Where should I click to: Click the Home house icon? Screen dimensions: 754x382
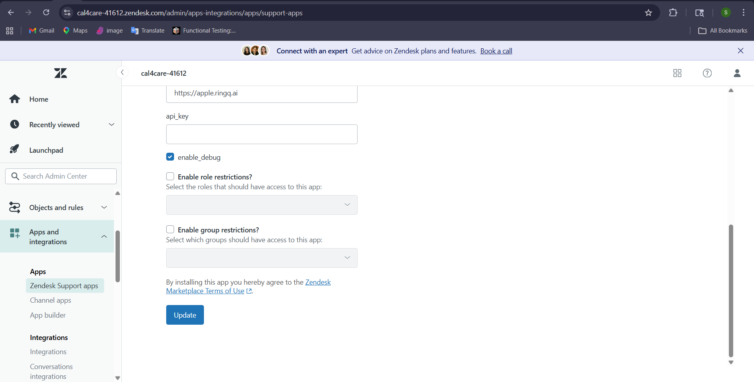coord(15,99)
